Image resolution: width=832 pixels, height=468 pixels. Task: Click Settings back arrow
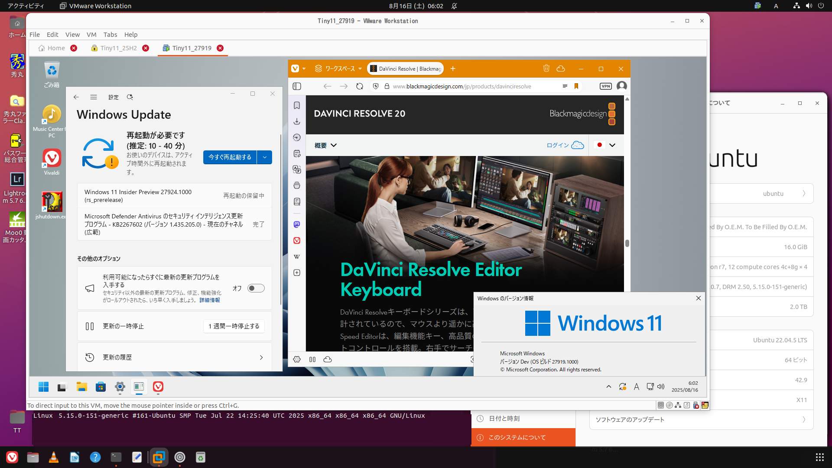(x=76, y=97)
